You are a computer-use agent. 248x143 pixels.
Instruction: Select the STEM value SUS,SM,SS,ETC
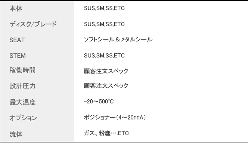pos(104,56)
